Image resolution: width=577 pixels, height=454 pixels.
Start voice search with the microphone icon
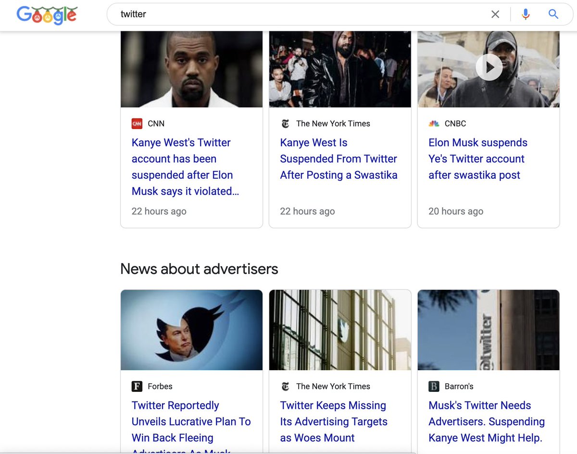[526, 14]
